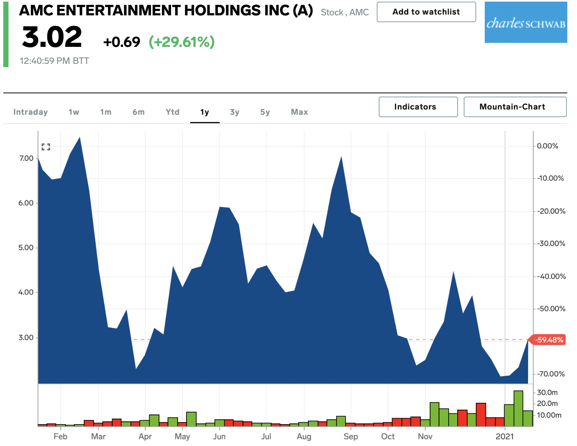Click the Oct date axis label

coord(388,437)
